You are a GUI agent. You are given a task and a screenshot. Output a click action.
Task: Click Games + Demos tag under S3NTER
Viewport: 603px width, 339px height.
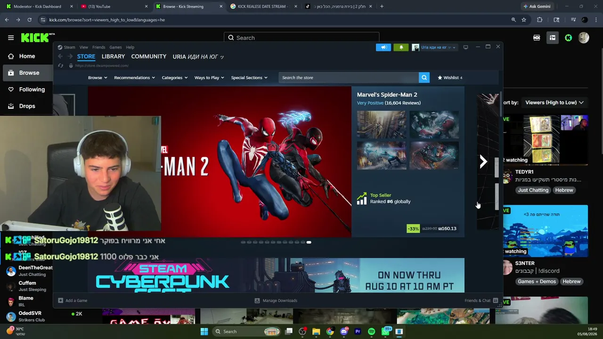(537, 282)
